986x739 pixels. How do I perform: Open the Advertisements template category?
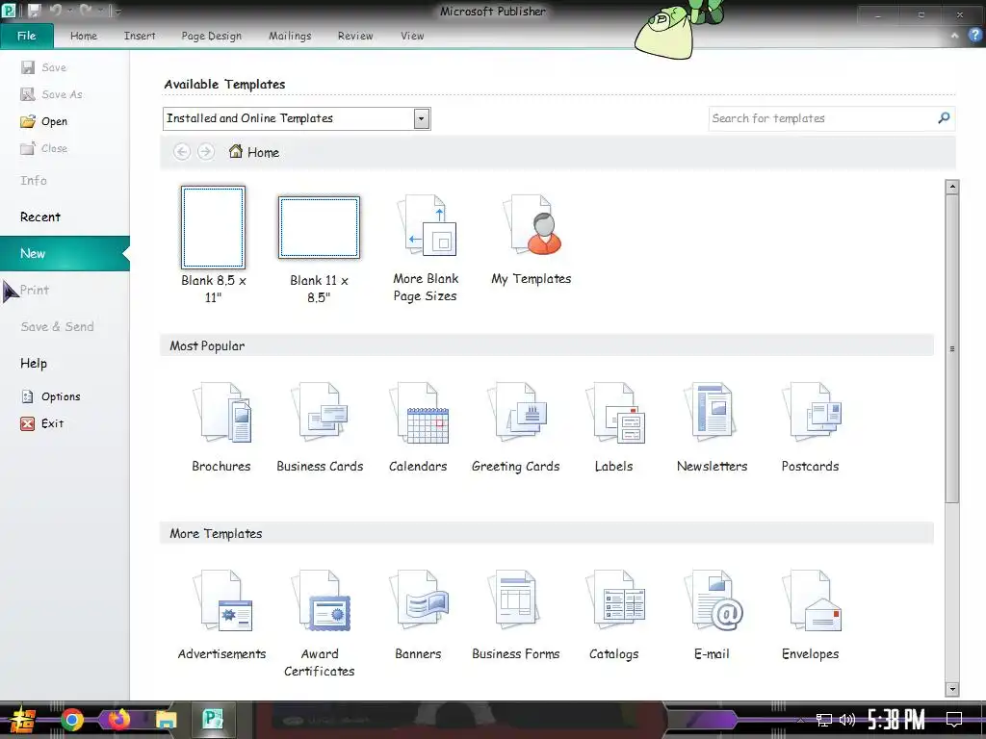221,615
